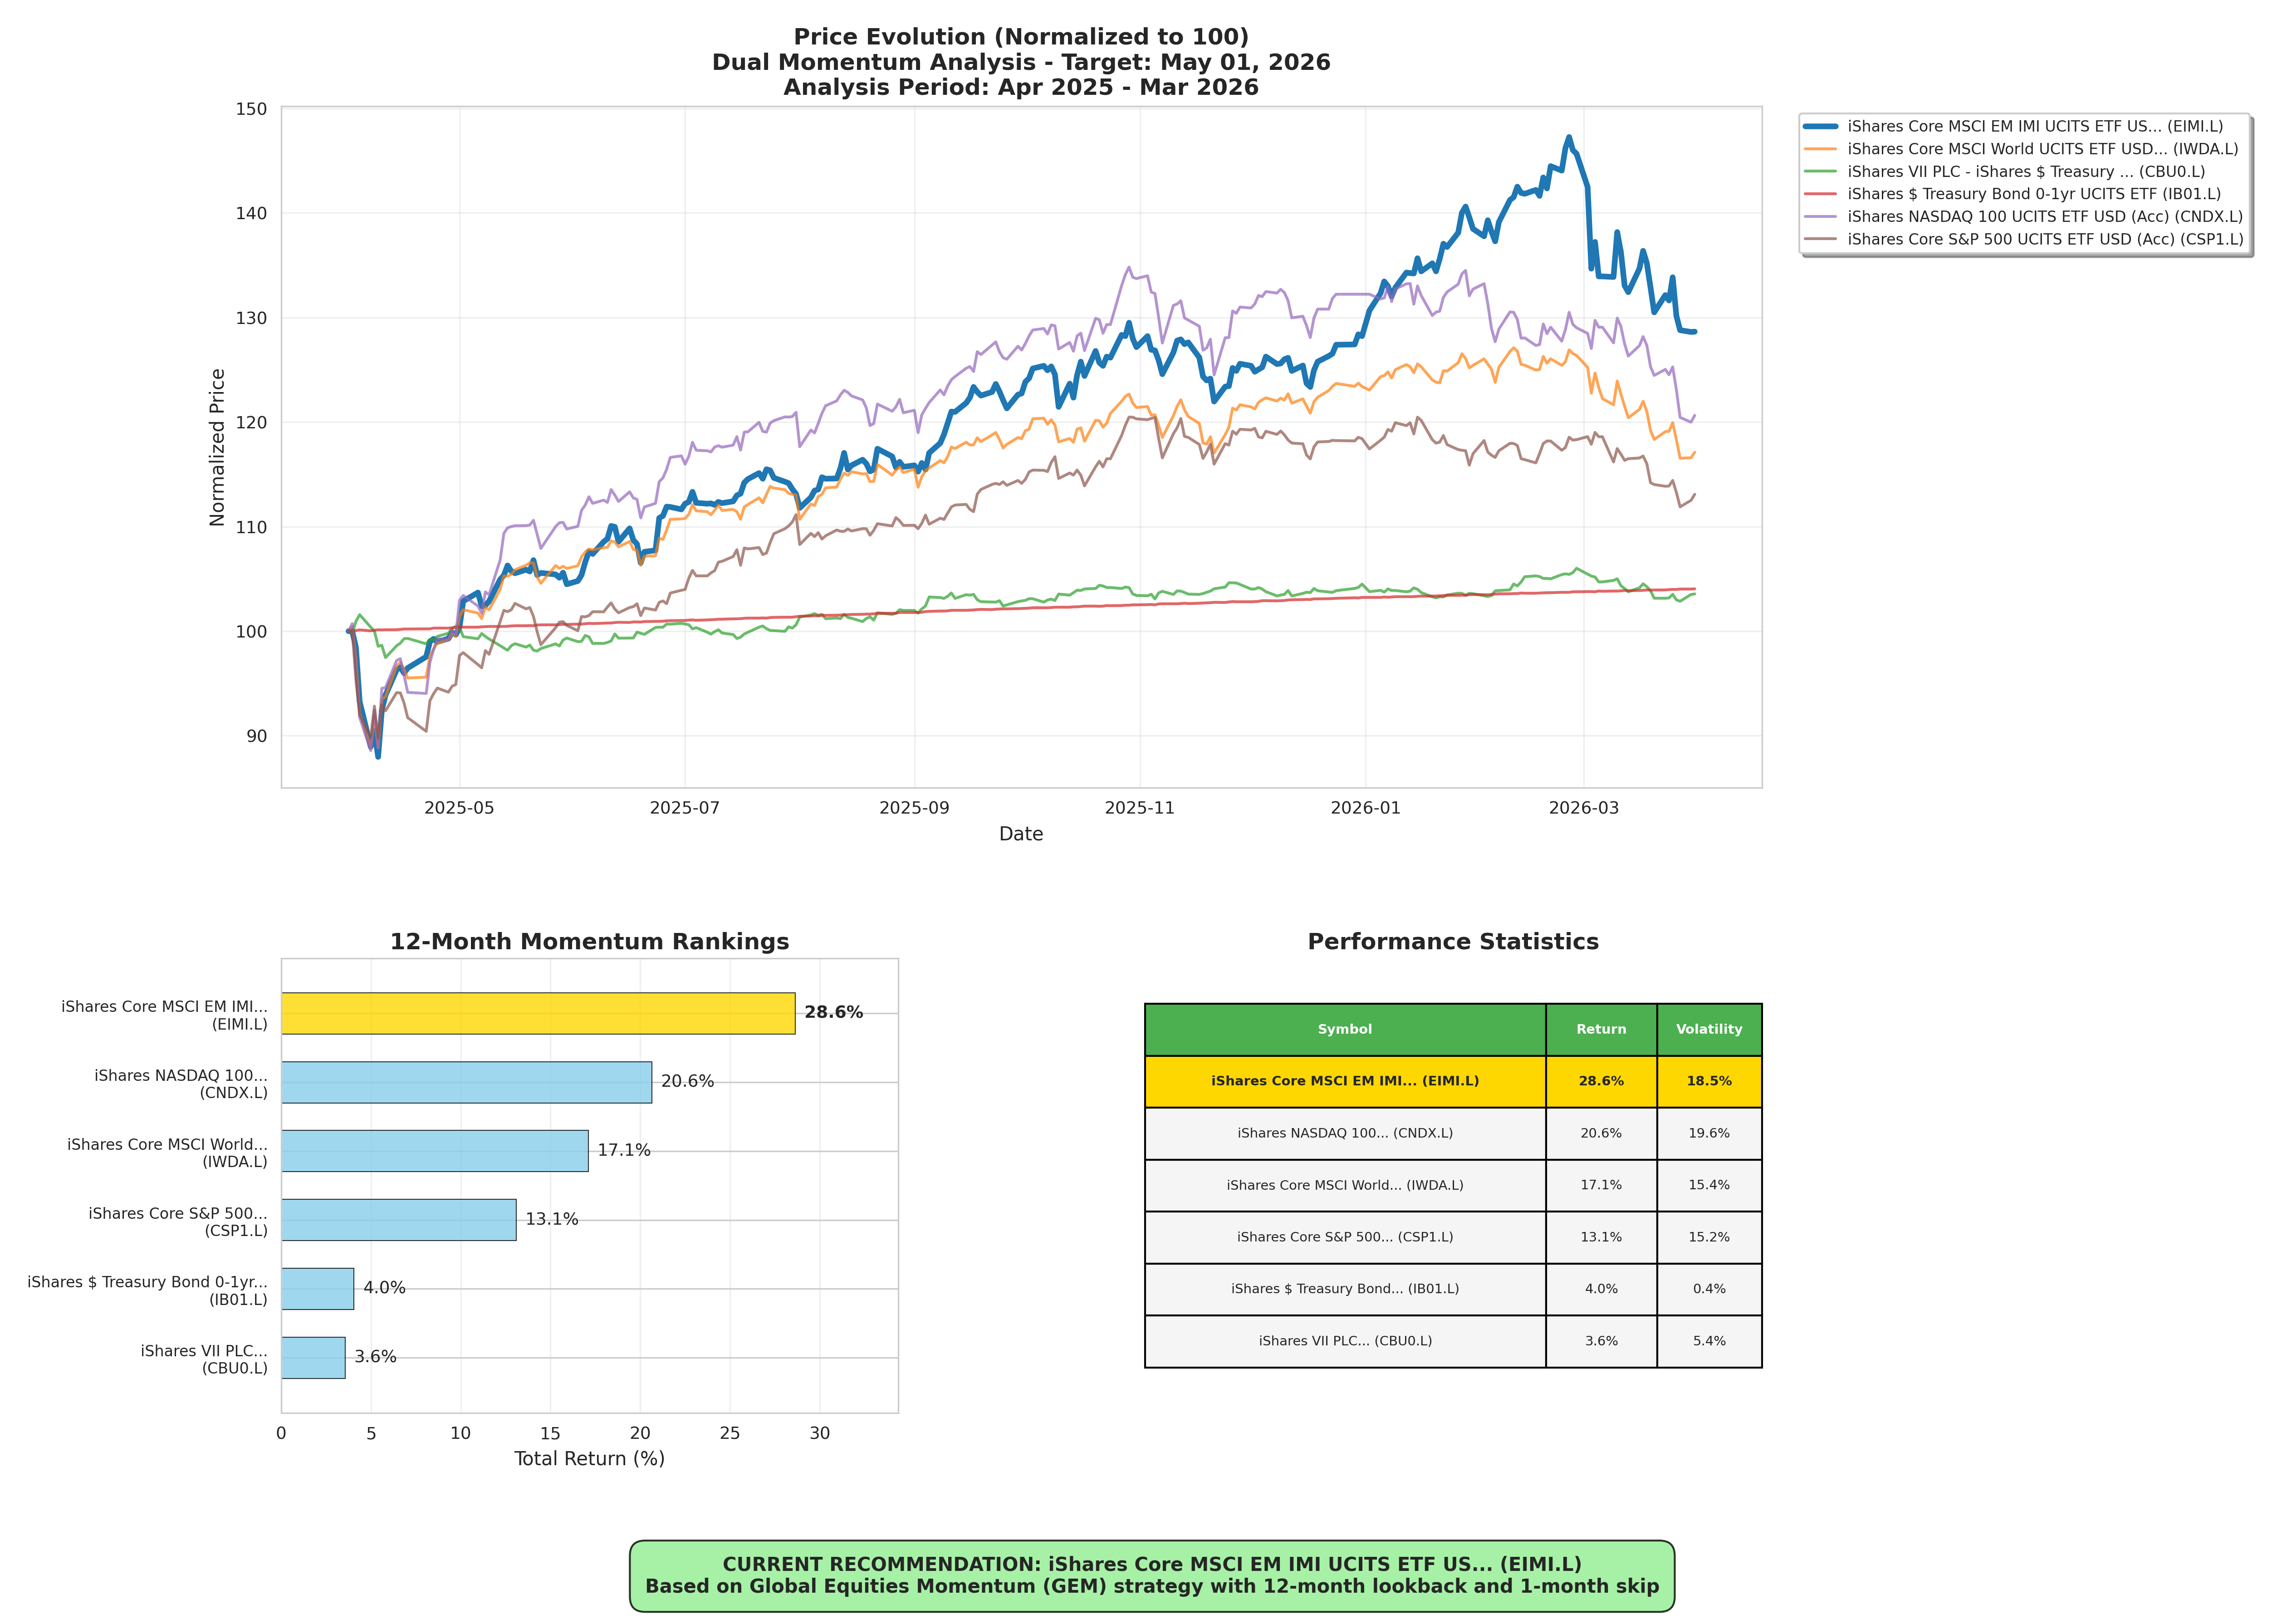This screenshot has width=2277, height=1624.
Task: Click the 0.4% volatility cell for IB01.L
Action: pos(1709,1290)
